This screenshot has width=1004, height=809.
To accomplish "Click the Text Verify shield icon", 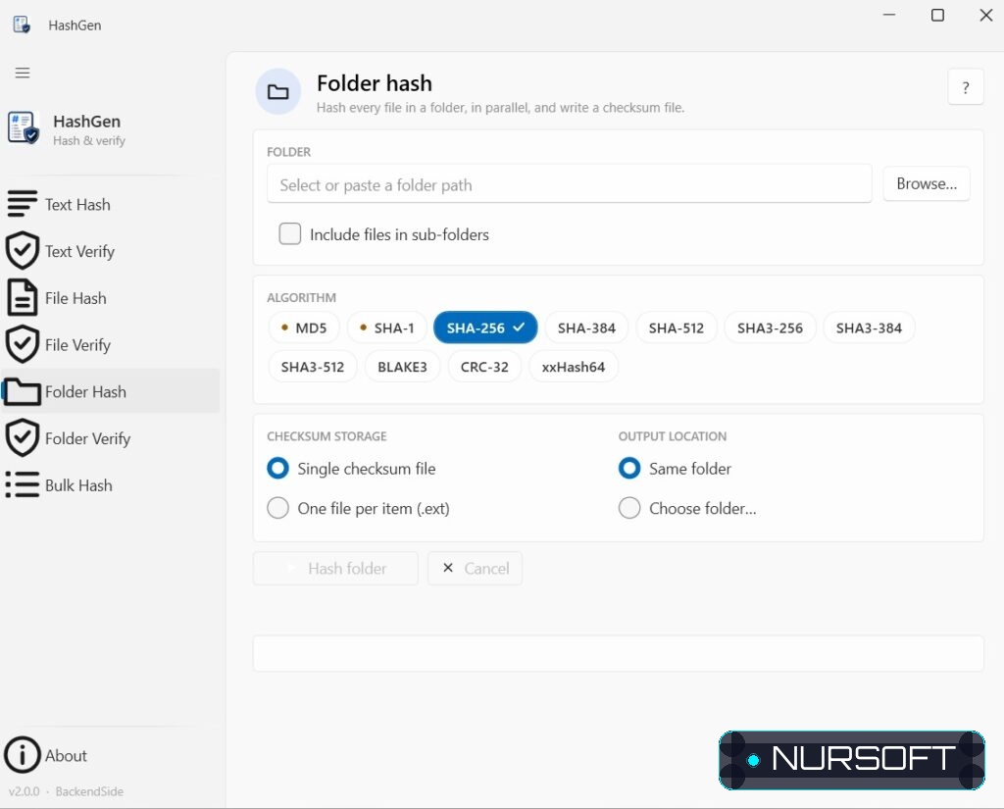I will point(23,250).
